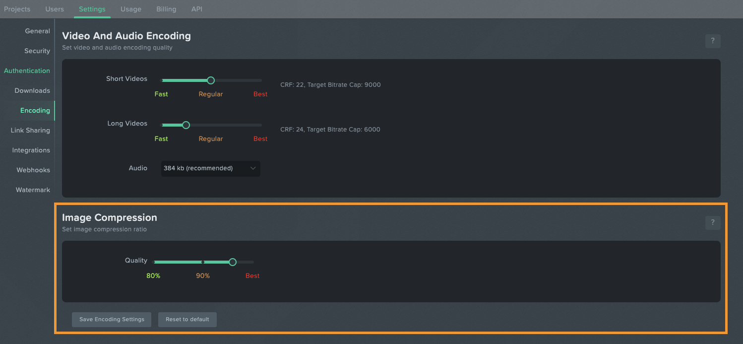Go to the Usage tab
The width and height of the screenshot is (743, 344).
click(x=131, y=9)
